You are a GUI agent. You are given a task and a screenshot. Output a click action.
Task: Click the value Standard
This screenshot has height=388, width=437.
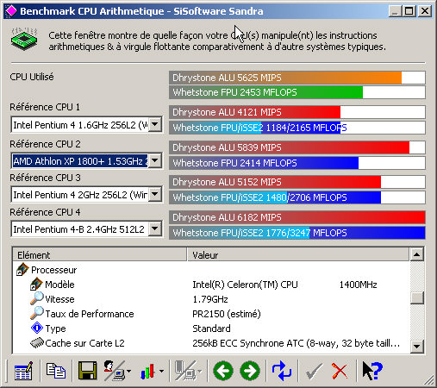coord(211,329)
